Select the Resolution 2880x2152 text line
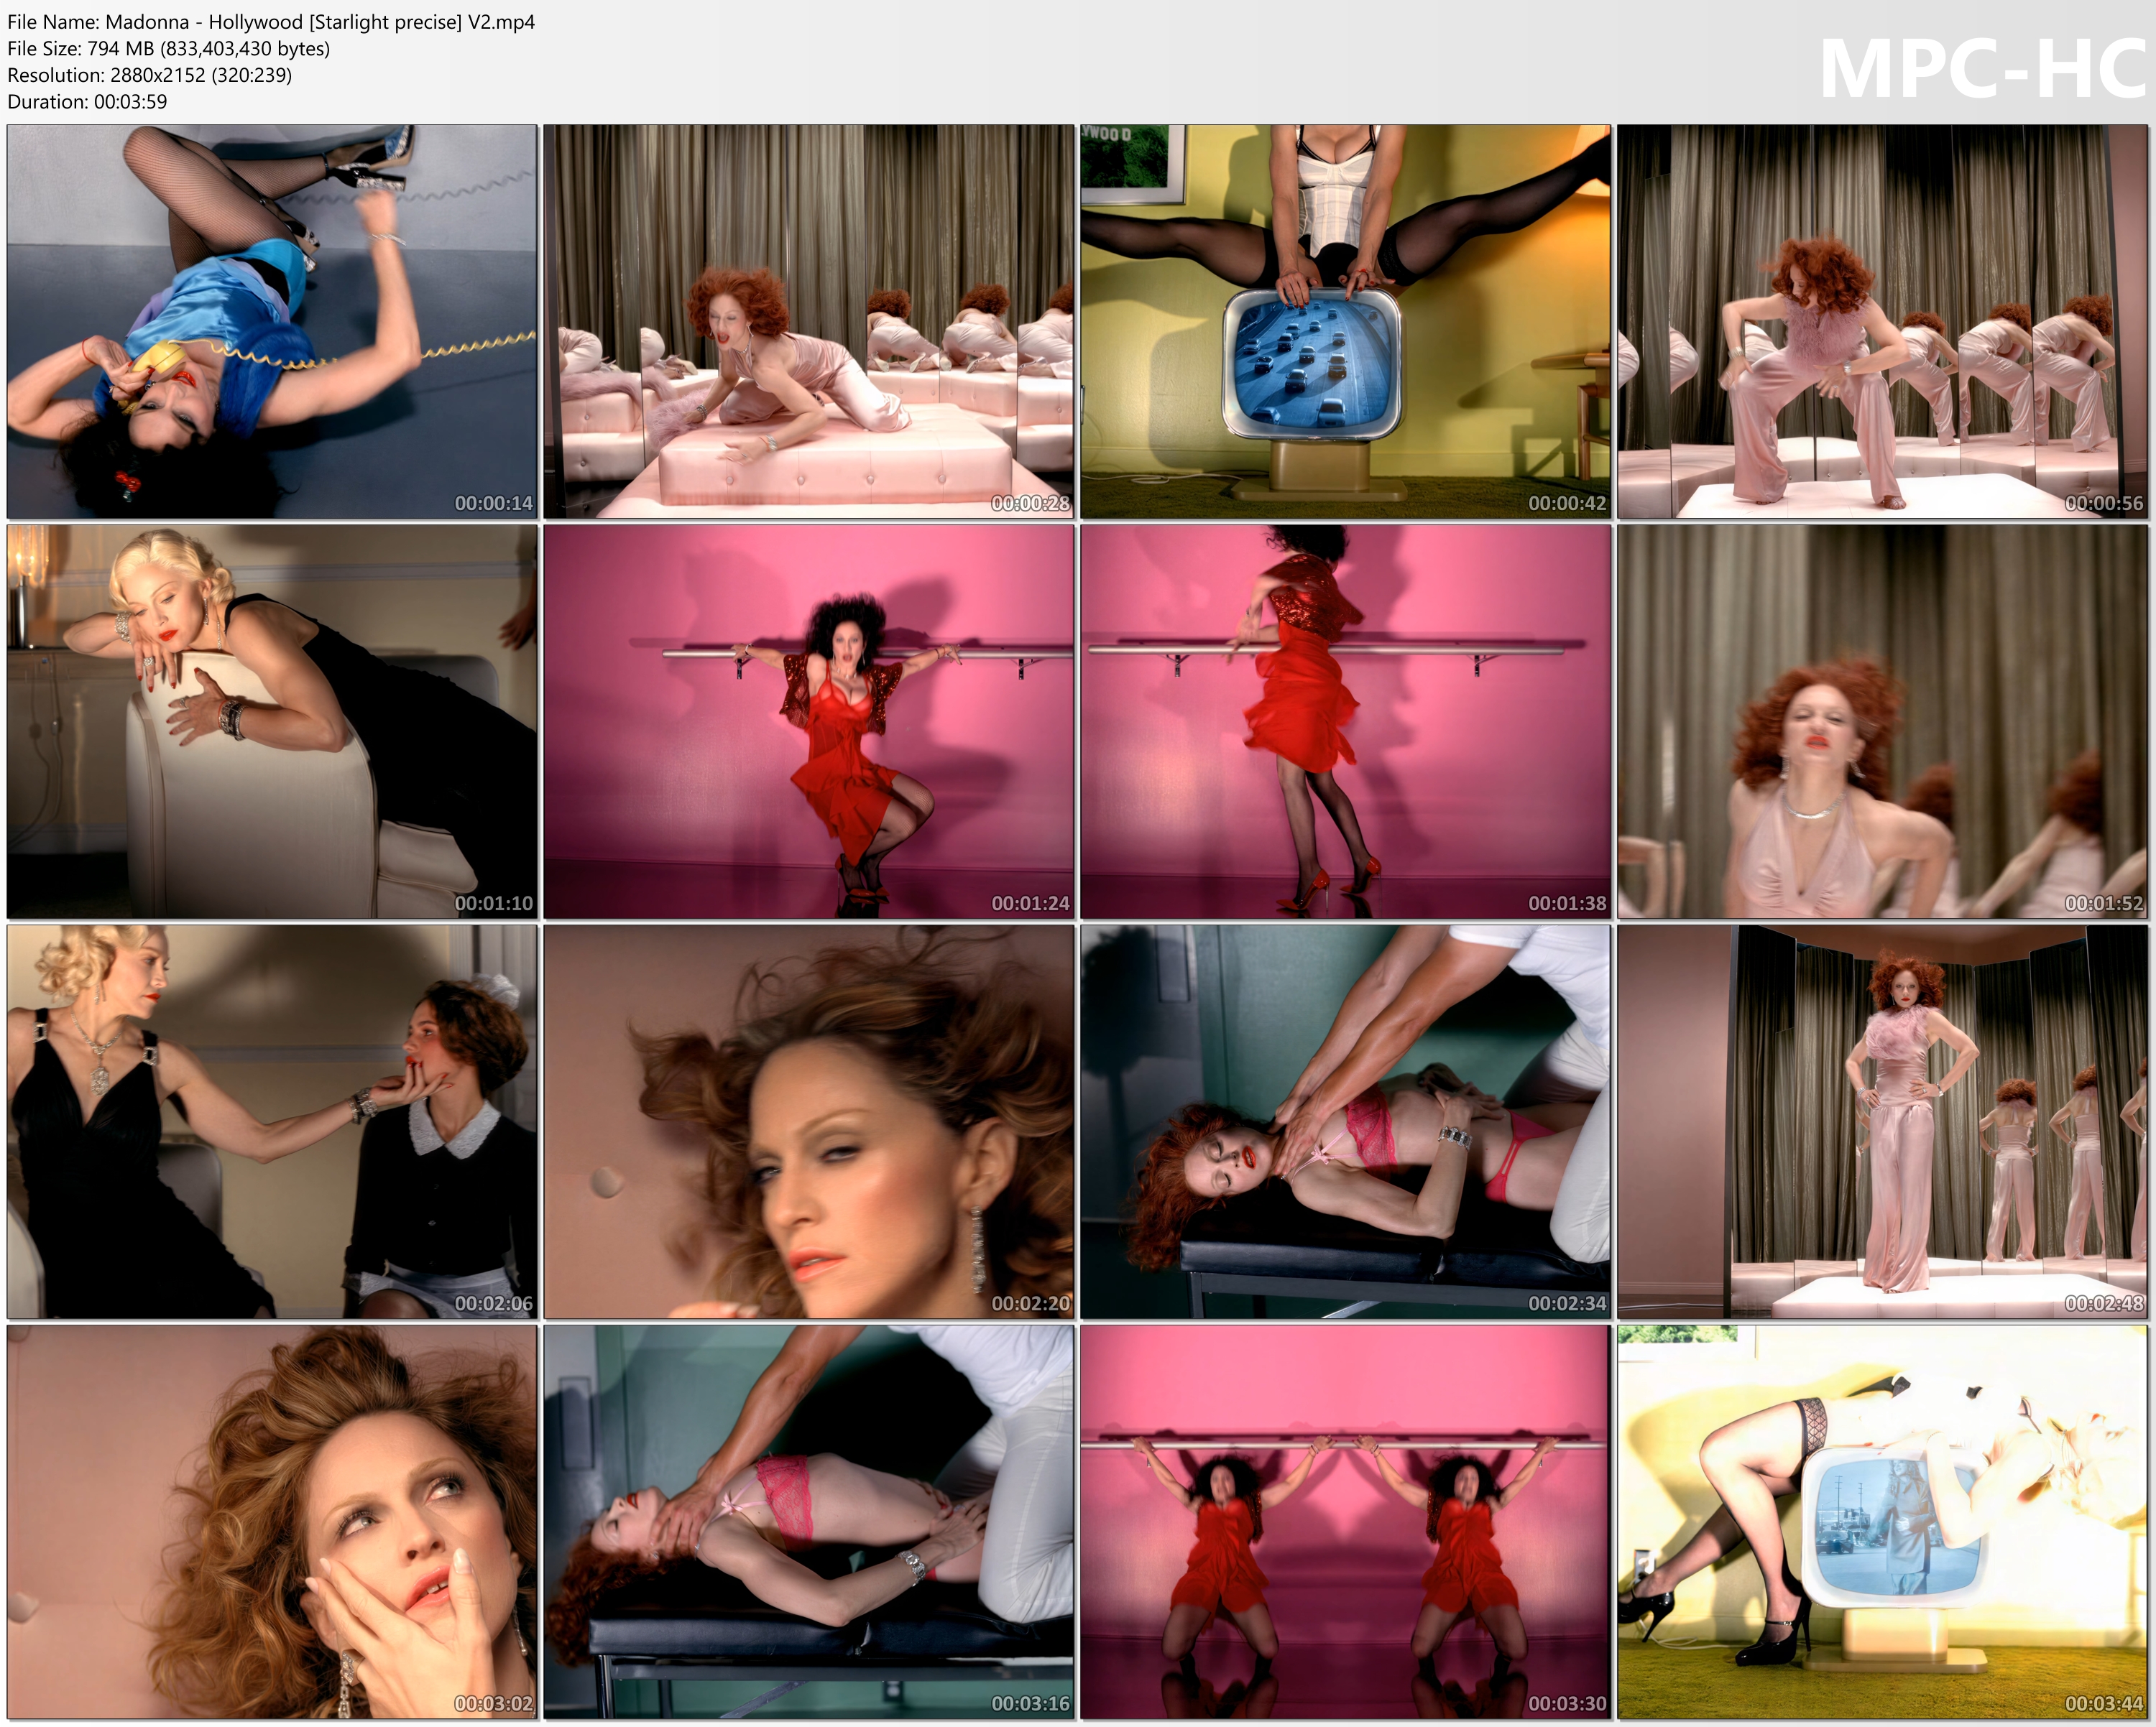2156x1727 pixels. pyautogui.click(x=150, y=75)
